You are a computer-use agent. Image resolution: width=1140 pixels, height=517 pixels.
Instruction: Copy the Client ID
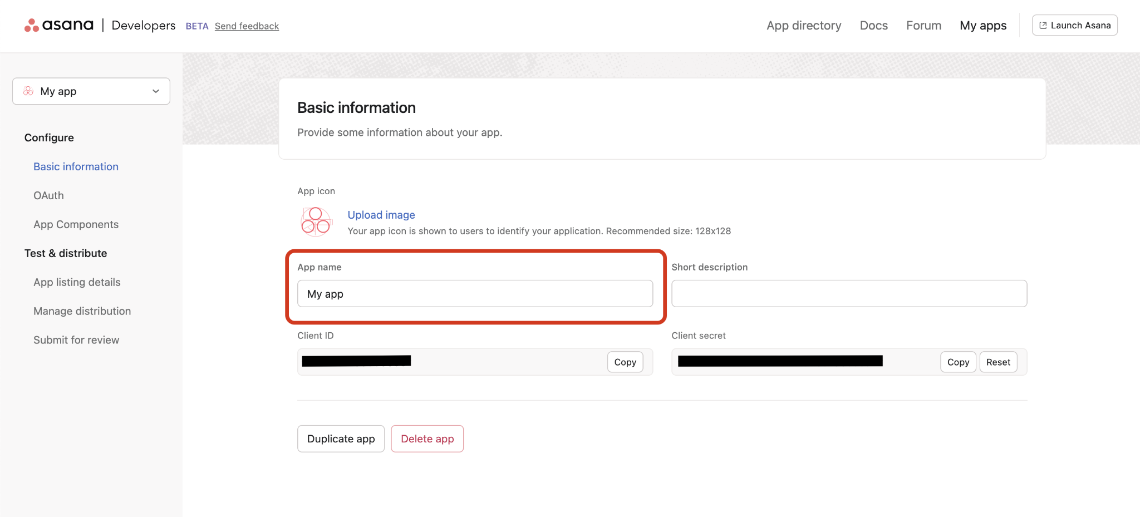pyautogui.click(x=625, y=362)
